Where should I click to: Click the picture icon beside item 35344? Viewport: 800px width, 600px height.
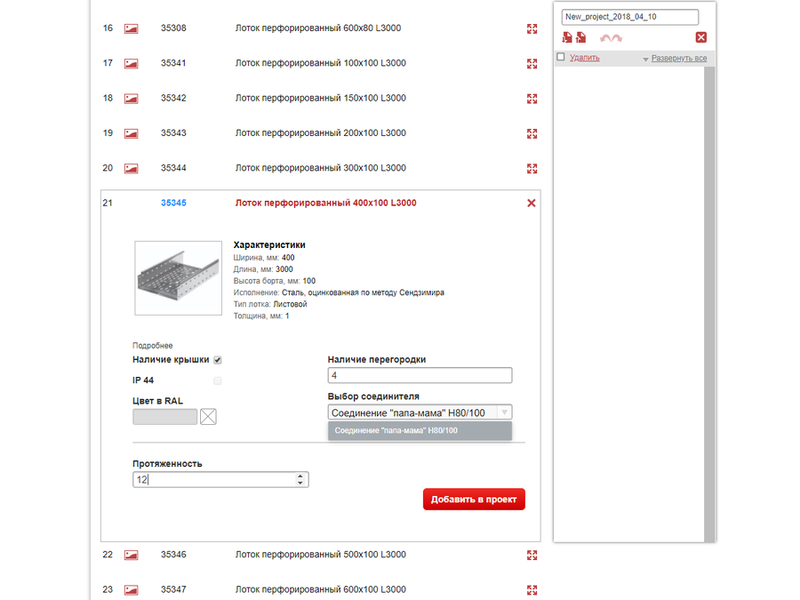(130, 168)
